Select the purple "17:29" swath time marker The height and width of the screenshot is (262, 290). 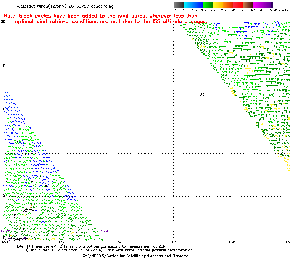point(103,231)
